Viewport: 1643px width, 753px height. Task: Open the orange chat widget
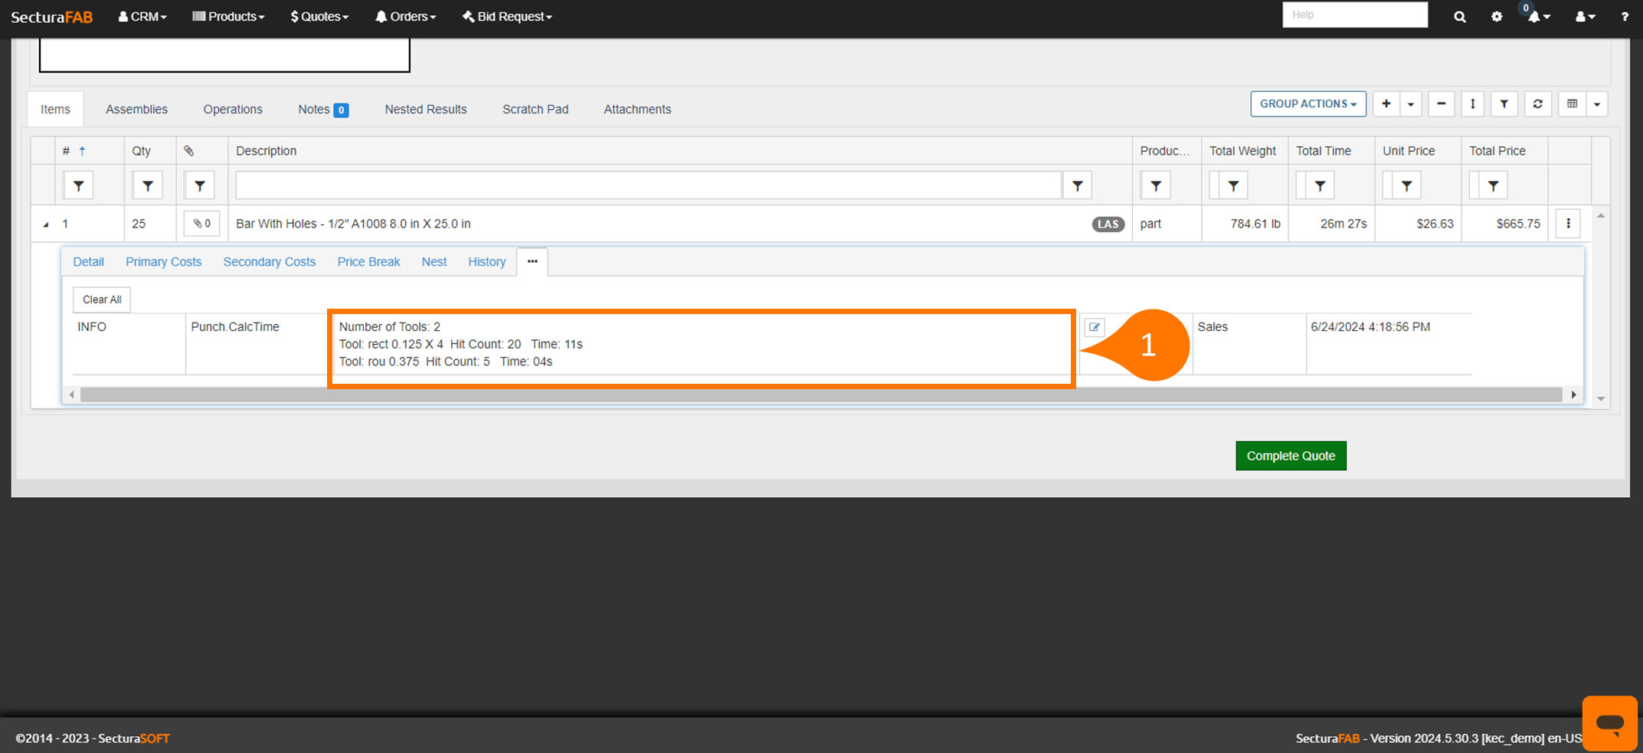[1609, 722]
